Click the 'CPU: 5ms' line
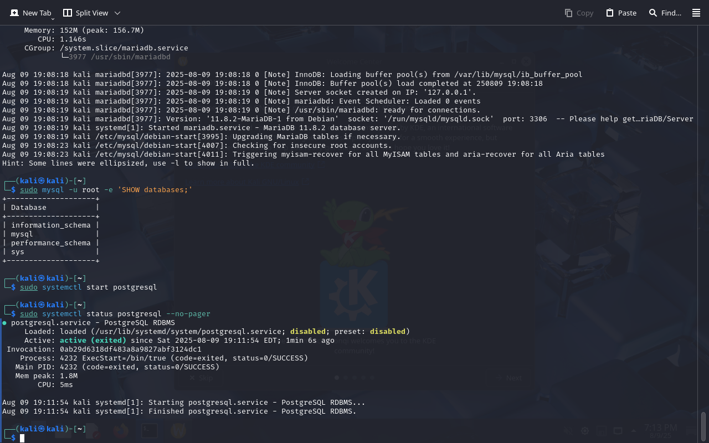The height and width of the screenshot is (443, 709). [x=55, y=385]
